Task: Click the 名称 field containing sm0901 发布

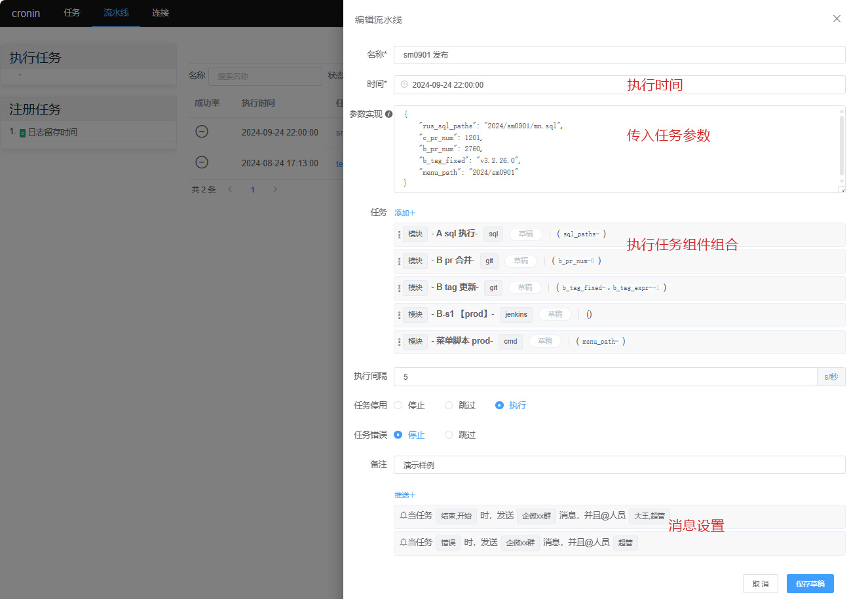Action: [x=619, y=55]
